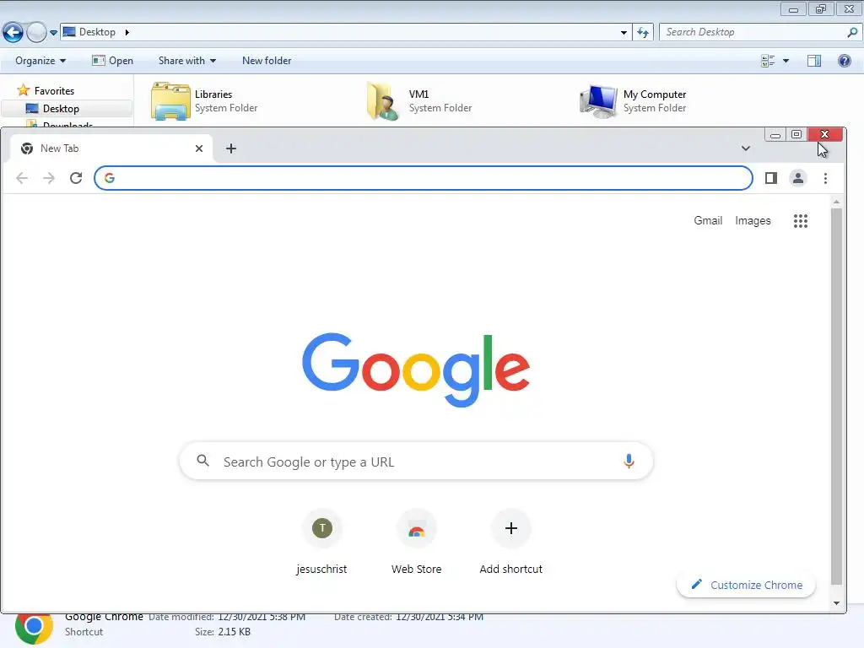This screenshot has height=648, width=864.
Task: Click the magnifier in the Google search box
Action: pyautogui.click(x=202, y=461)
